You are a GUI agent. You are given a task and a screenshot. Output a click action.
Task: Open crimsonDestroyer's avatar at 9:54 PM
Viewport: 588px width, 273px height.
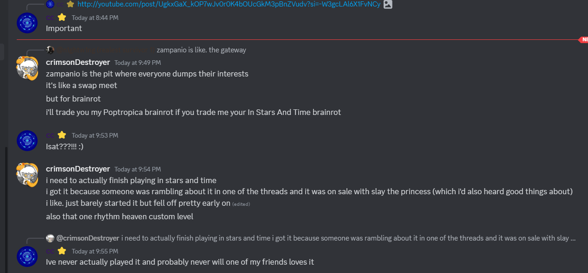(x=27, y=174)
